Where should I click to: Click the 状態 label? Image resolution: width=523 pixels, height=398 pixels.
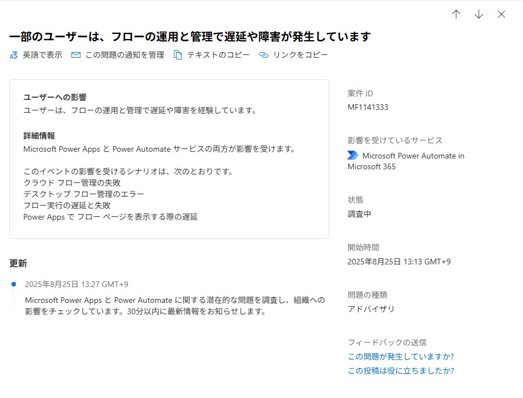[355, 200]
